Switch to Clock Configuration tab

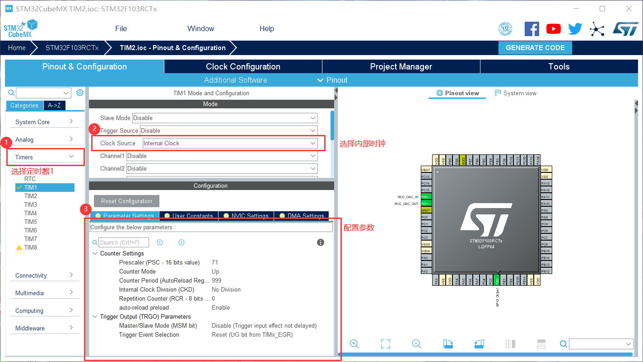pos(243,66)
